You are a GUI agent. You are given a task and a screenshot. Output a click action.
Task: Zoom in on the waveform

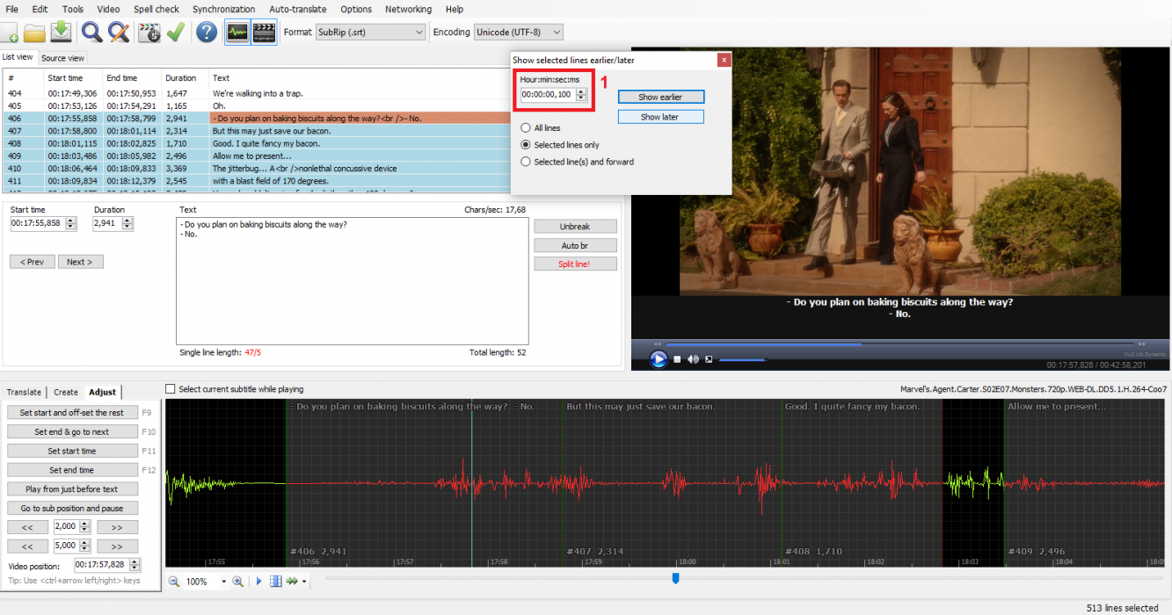(x=237, y=582)
